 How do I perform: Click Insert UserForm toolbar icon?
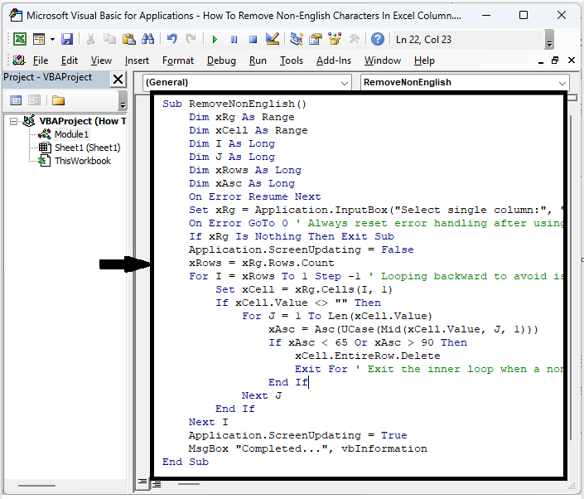(39, 39)
